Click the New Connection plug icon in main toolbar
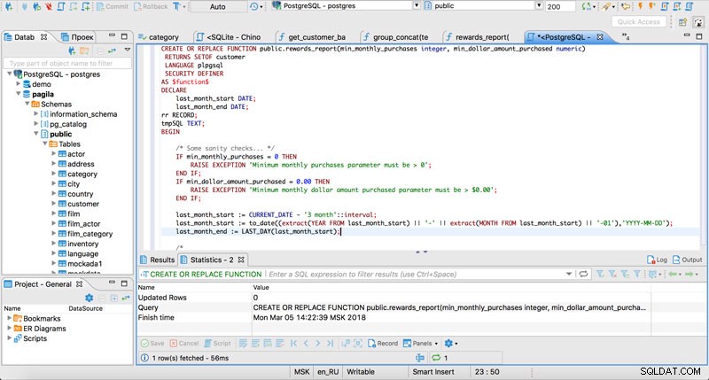The width and height of the screenshot is (709, 380). pyautogui.click(x=9, y=6)
